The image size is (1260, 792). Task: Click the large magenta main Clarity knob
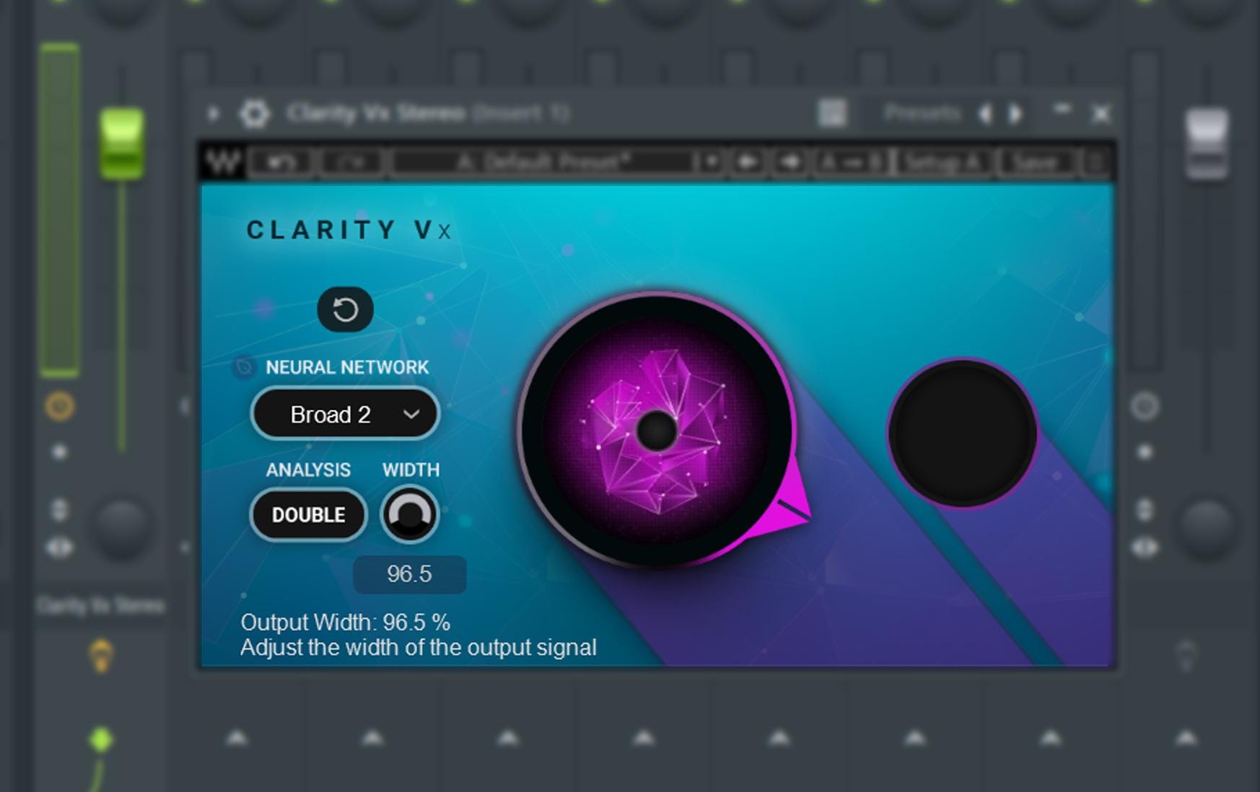pyautogui.click(x=656, y=431)
